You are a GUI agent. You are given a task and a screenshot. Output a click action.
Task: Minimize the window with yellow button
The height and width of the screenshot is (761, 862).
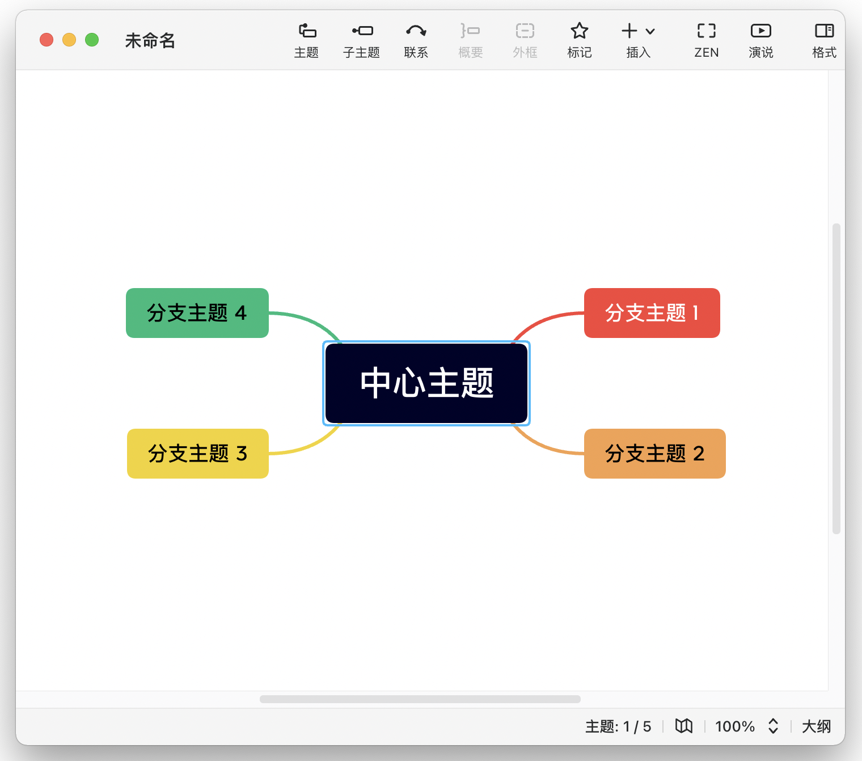coord(69,40)
